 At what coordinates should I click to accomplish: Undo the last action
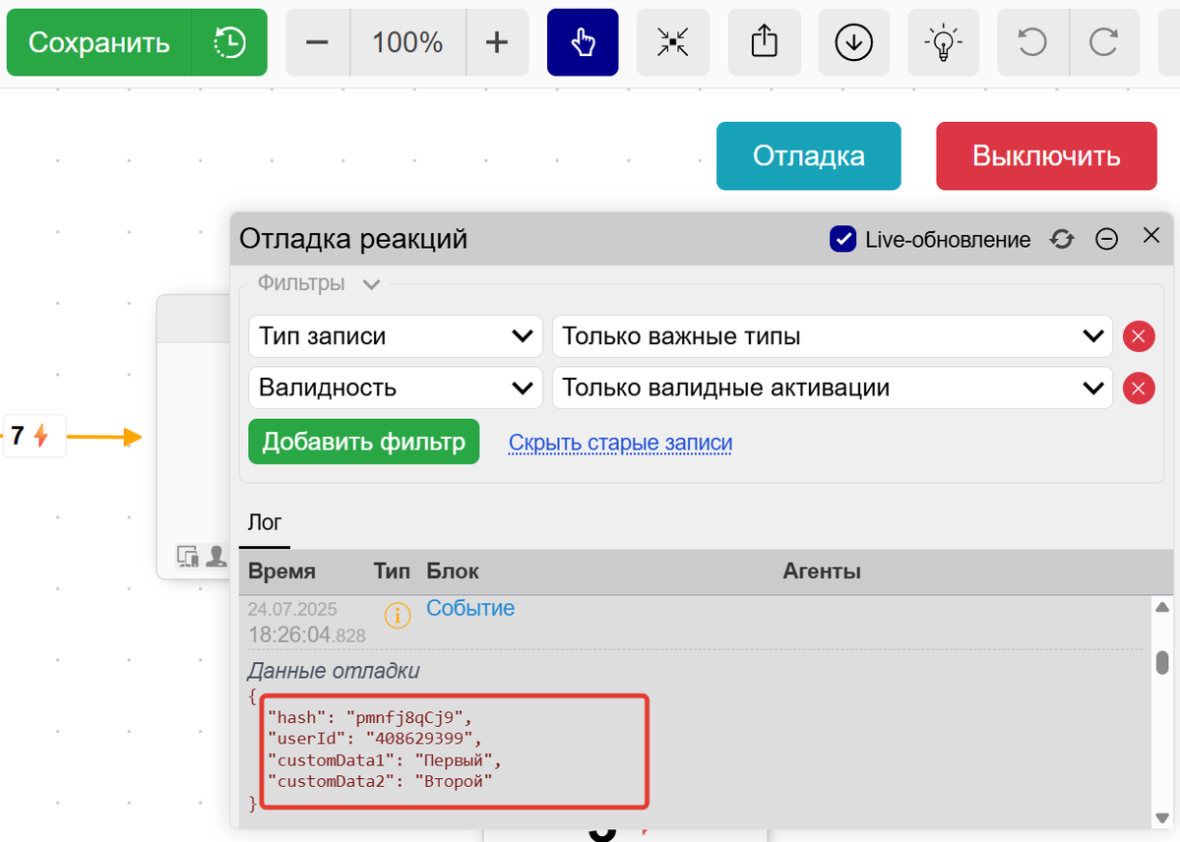[1031, 42]
